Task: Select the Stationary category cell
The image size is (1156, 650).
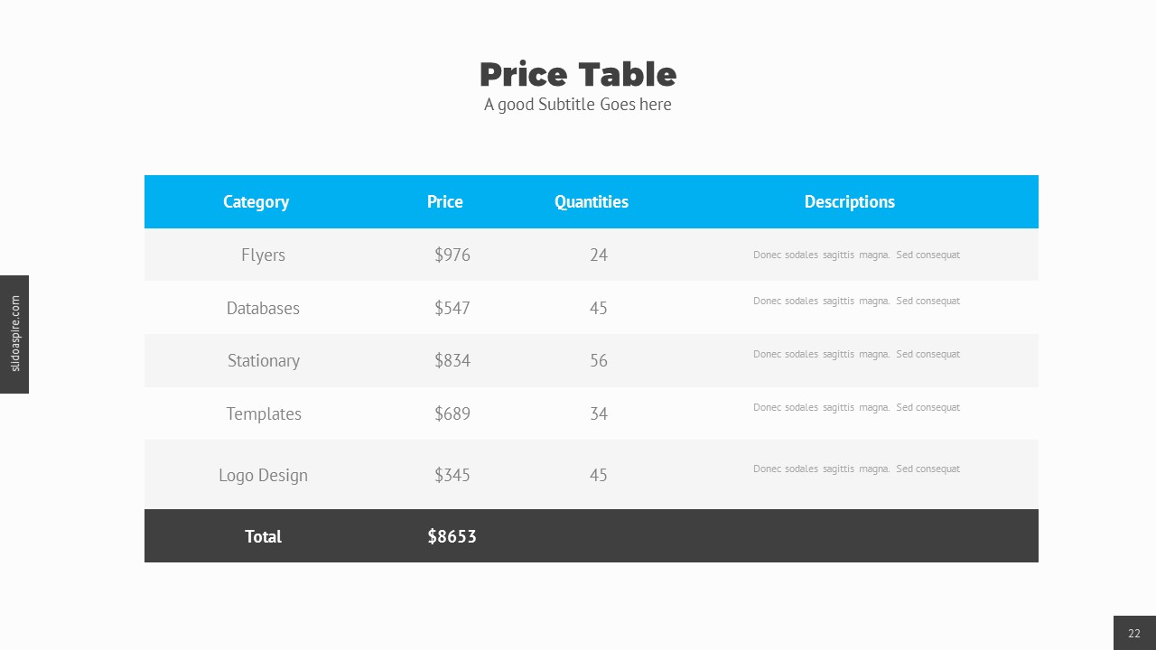Action: coord(264,360)
